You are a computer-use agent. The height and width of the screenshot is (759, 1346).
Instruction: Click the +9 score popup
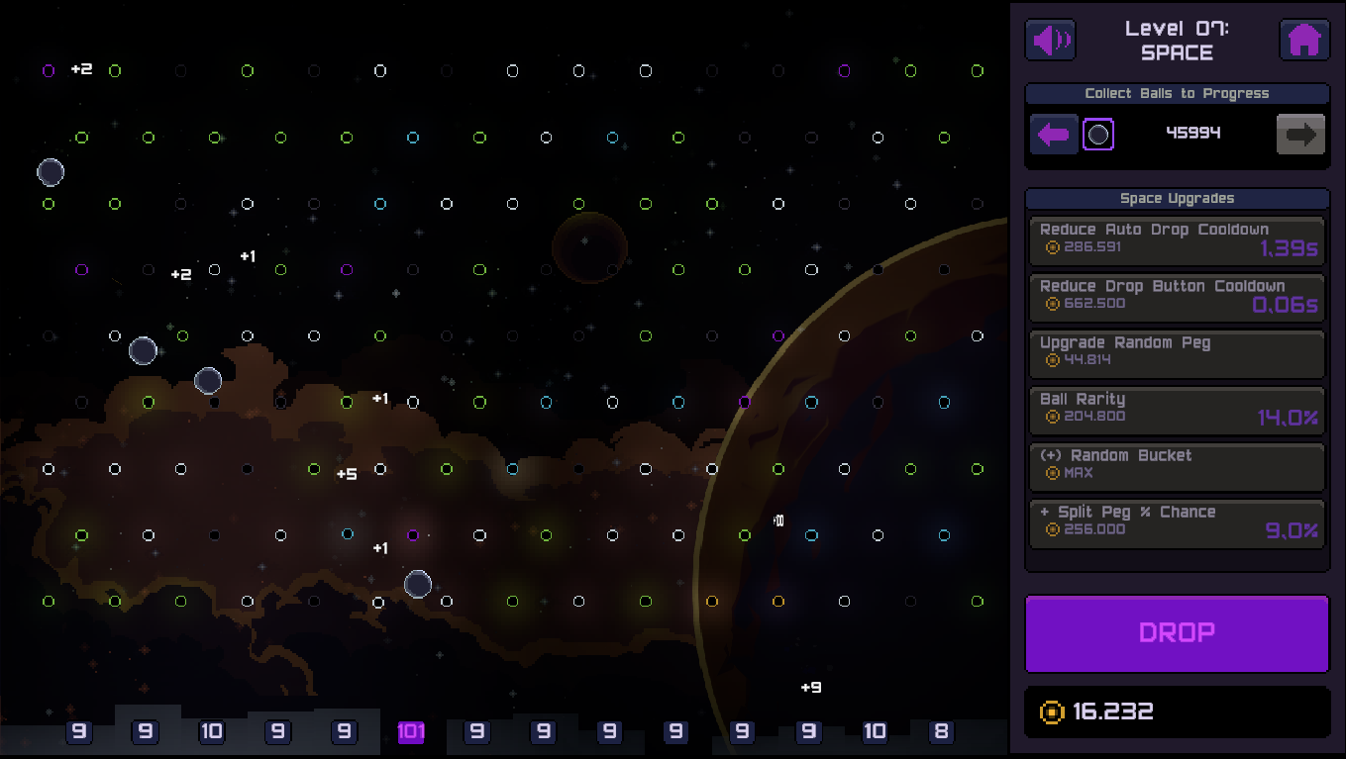click(x=811, y=687)
